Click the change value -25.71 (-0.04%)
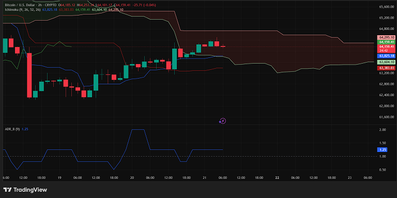 (x=144, y=5)
